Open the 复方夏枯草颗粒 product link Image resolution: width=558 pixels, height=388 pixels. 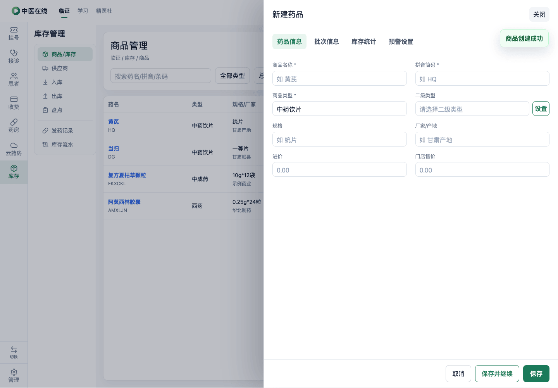tap(127, 175)
